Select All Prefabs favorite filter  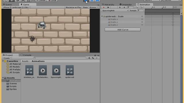click(14, 70)
